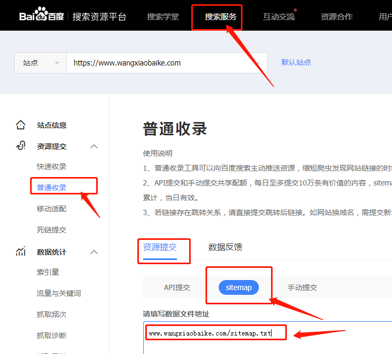This screenshot has height=354, width=392.
Task: Open 站点信息 in sidebar
Action: tap(51, 125)
